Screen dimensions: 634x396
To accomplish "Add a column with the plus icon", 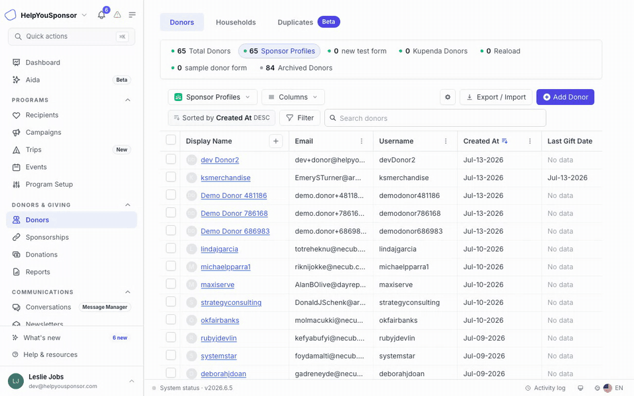I will (x=276, y=141).
